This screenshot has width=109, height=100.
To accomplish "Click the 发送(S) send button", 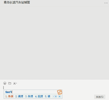I will [100, 97].
